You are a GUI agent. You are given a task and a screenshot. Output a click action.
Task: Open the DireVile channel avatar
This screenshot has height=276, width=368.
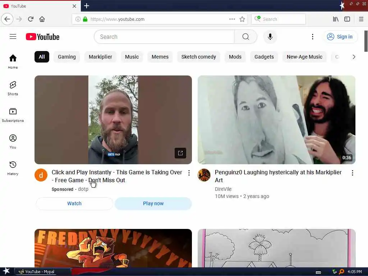204,175
